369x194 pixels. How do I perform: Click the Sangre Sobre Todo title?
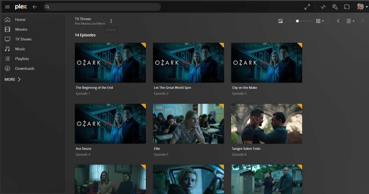tap(246, 149)
